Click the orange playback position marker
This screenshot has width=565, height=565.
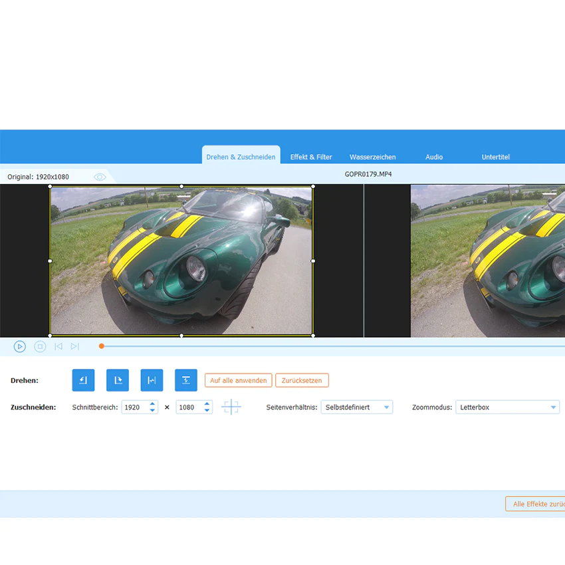[x=102, y=346]
